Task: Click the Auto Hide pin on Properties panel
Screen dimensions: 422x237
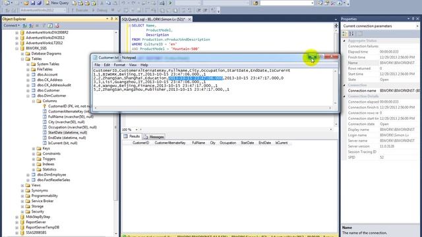Action: point(413,19)
